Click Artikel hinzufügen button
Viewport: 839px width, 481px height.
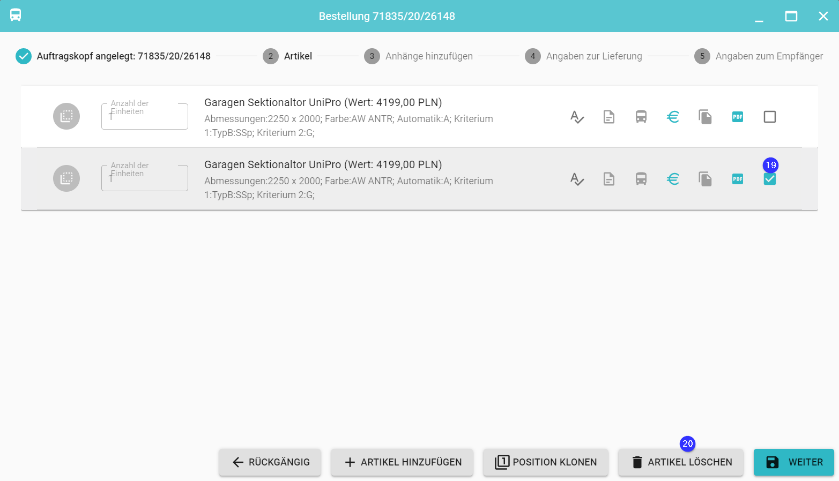coord(402,462)
